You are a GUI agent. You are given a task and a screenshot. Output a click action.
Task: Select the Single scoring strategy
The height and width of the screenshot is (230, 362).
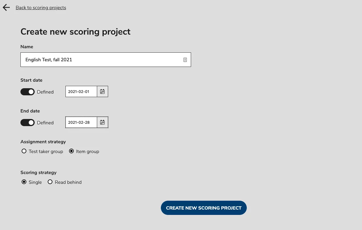[x=24, y=182]
